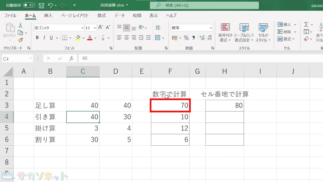Click the increase indent icon
The height and width of the screenshot is (182, 323).
148,38
